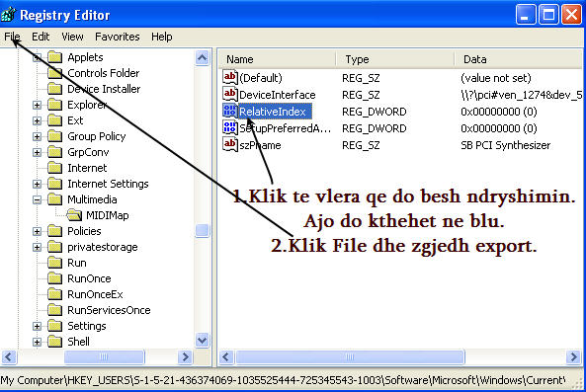Screen dimensions: 586x392
Task: Select the Policies folder icon
Action: click(x=55, y=231)
